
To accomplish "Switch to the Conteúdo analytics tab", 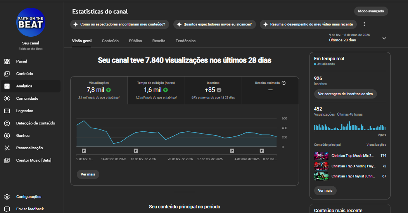I will [110, 41].
